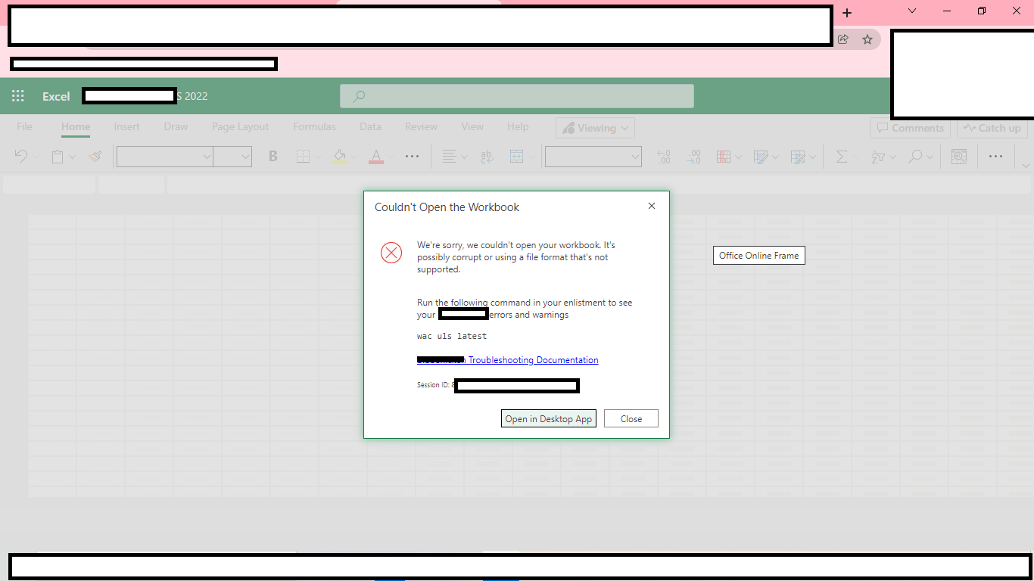Viewport: 1034px width, 581px height.
Task: Bookmark this page with star icon
Action: 867,39
